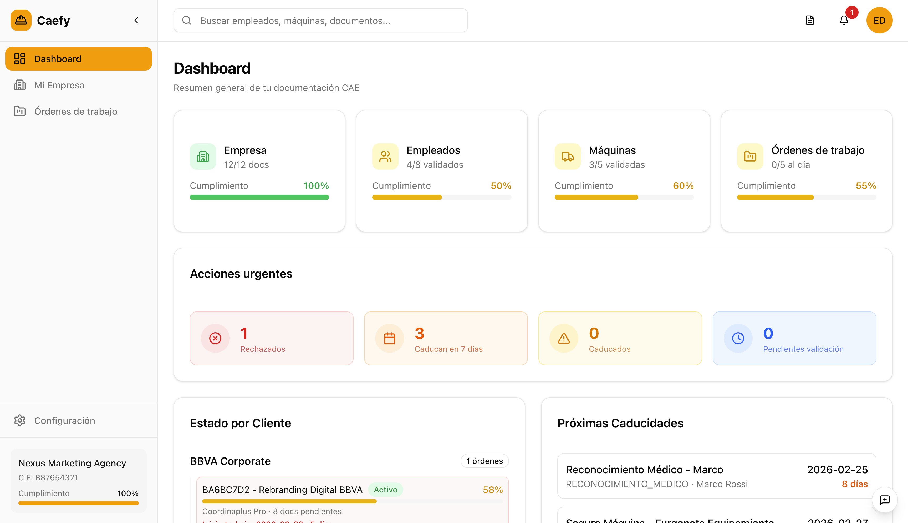Open notifications via the bell icon
The image size is (908, 523).
tap(844, 21)
